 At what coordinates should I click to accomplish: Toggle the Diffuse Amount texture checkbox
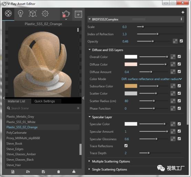pyautogui.click(x=179, y=71)
